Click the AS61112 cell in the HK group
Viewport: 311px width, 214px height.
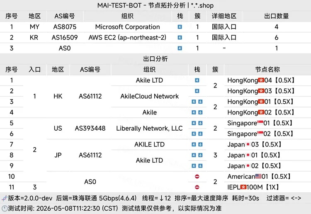[90, 96]
